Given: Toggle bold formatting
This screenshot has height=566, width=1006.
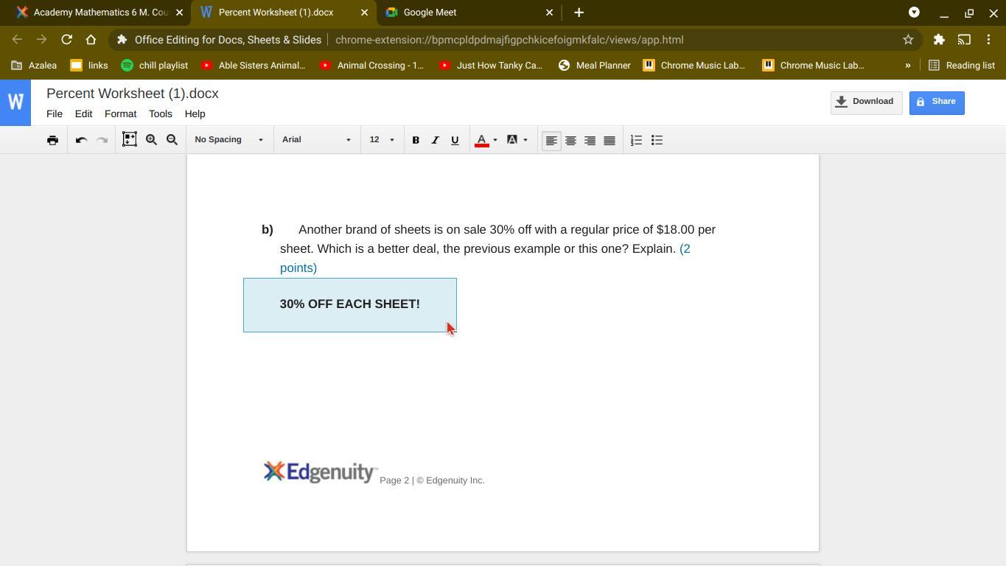Looking at the screenshot, I should point(416,140).
